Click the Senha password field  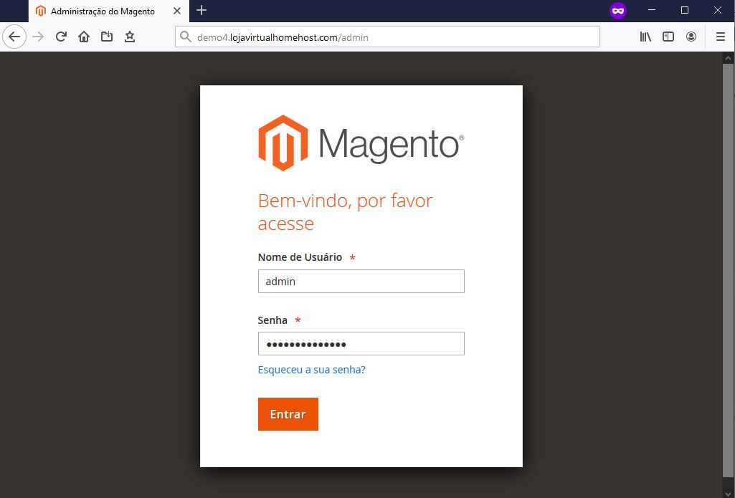coord(361,343)
